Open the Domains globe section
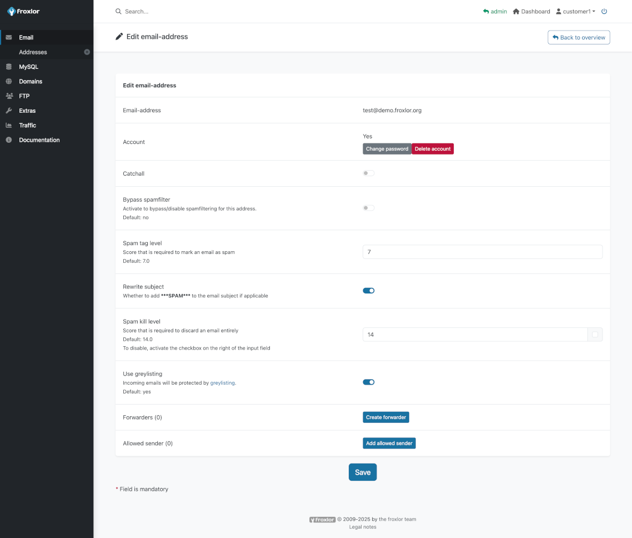The height and width of the screenshot is (538, 632). (x=9, y=81)
